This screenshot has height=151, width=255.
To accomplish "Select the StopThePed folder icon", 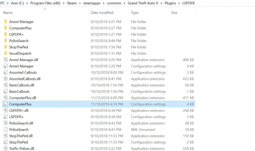I will (x=6, y=47).
